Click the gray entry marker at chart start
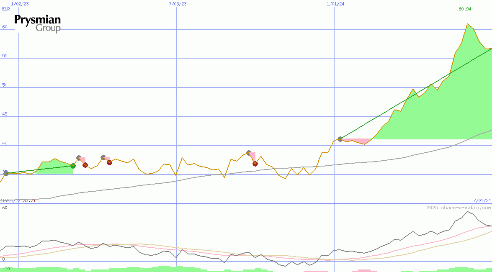 pyautogui.click(x=6, y=173)
